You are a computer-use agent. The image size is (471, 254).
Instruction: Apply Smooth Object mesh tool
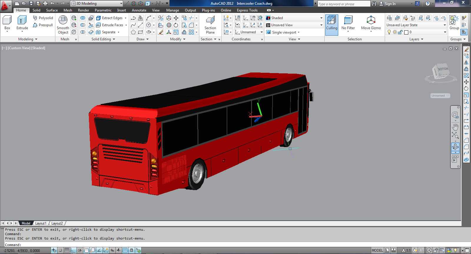coord(63,24)
